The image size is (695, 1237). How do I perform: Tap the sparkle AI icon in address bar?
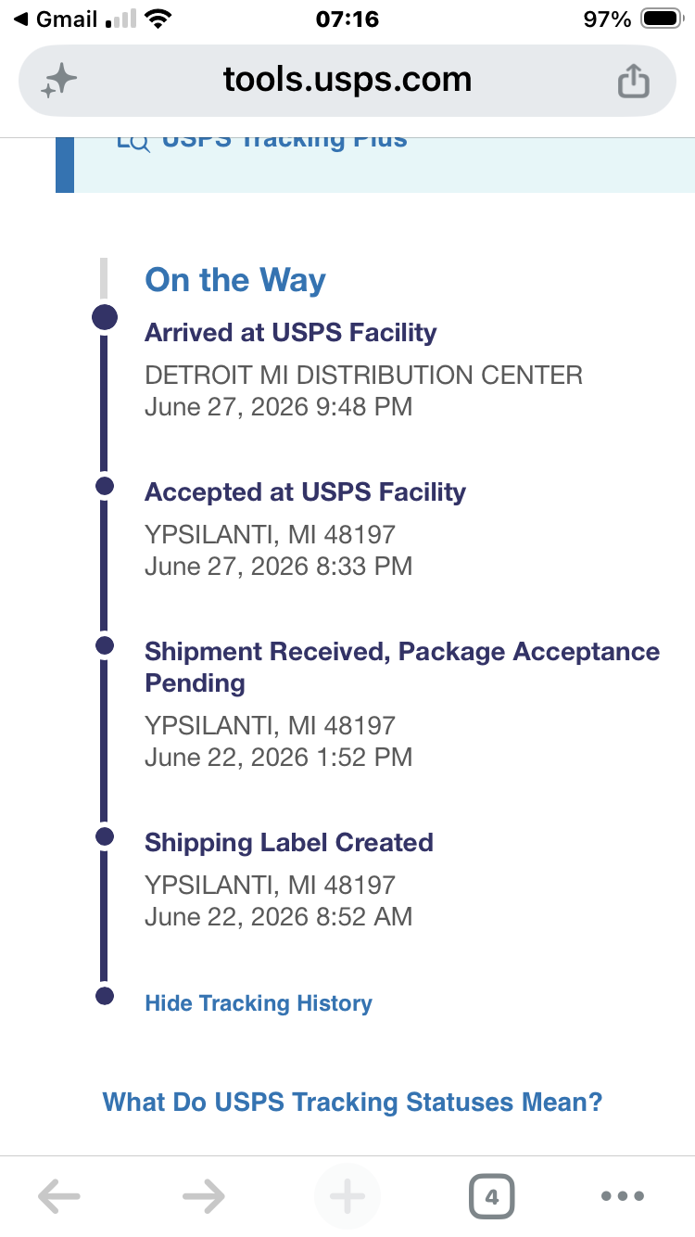(x=58, y=82)
